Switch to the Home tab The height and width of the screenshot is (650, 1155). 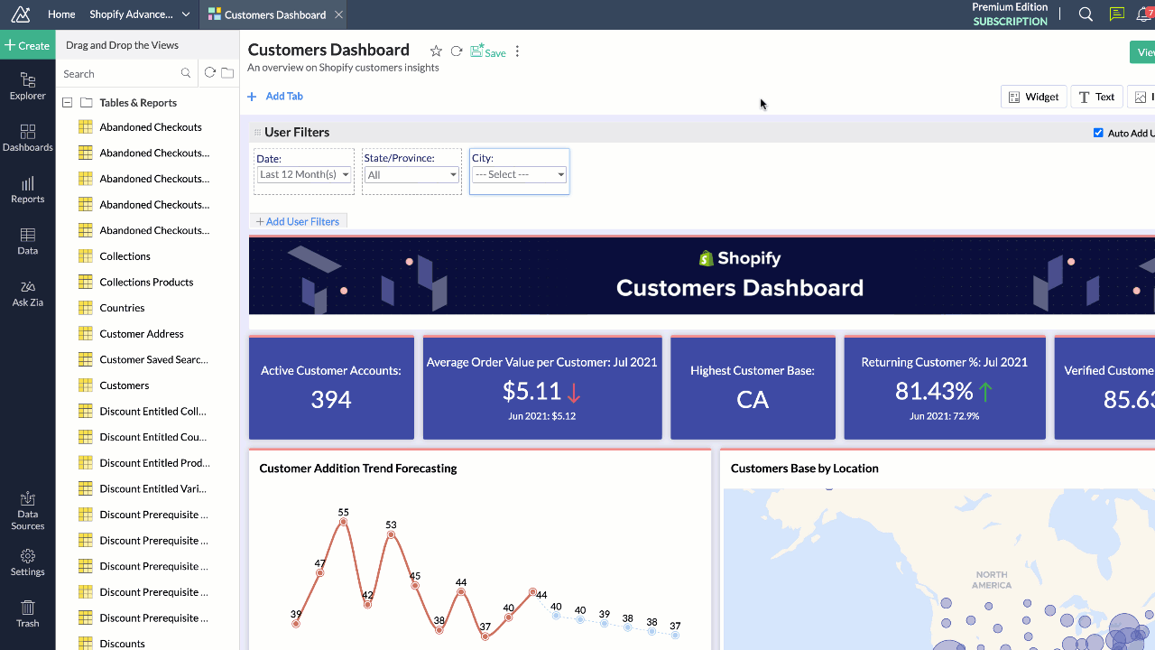tap(61, 14)
